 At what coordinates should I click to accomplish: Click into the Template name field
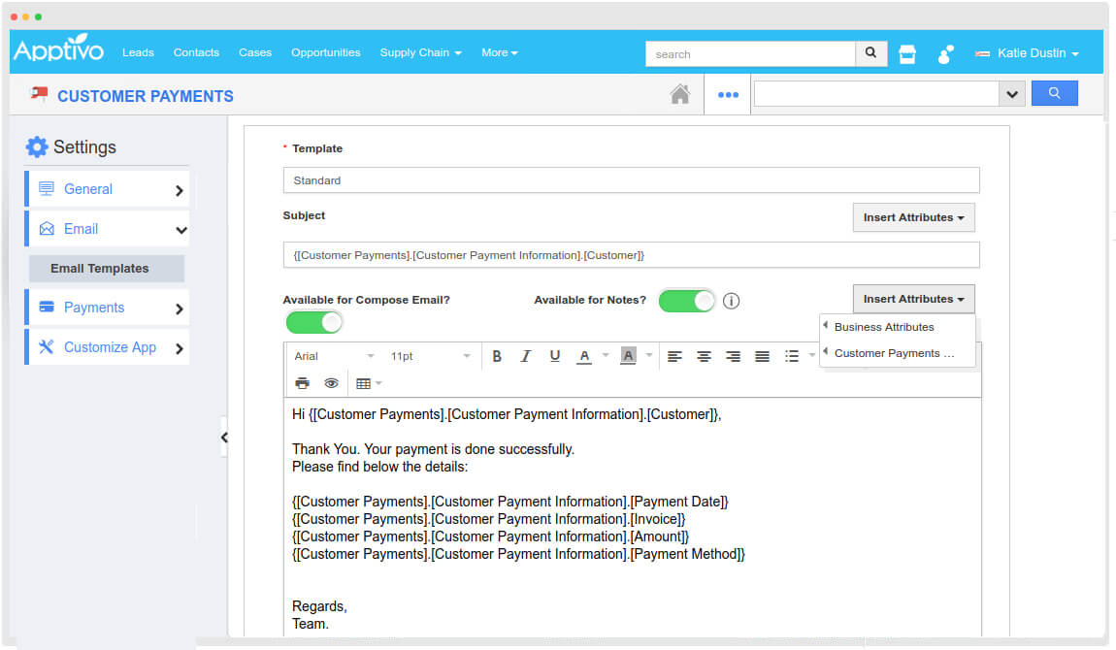[631, 180]
